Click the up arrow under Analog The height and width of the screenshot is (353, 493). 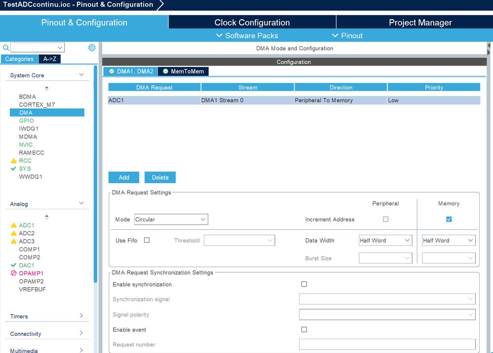click(x=47, y=217)
